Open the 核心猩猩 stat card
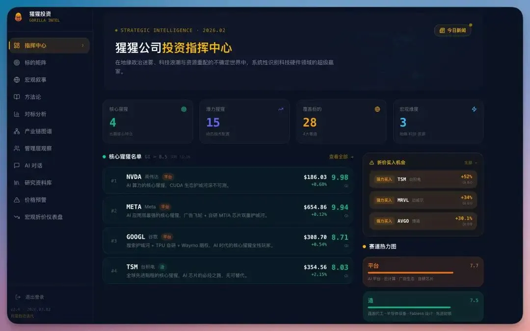Screen dimensions: 530x331 coord(148,122)
